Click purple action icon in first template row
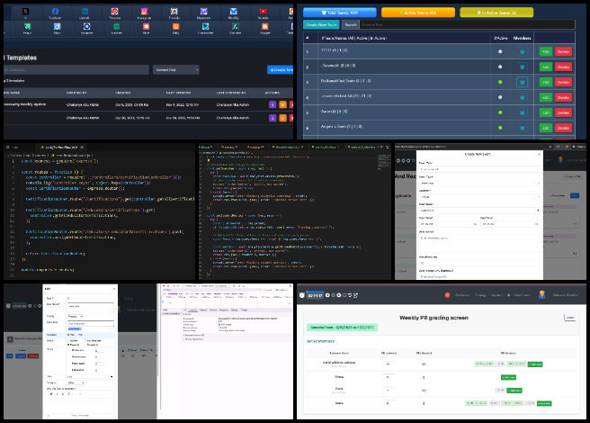The height and width of the screenshot is (423, 590). [x=273, y=103]
